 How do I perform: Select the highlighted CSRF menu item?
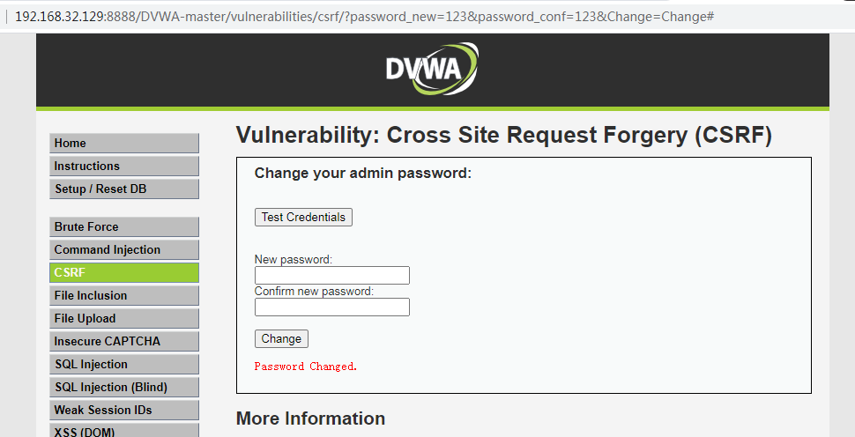pyautogui.click(x=124, y=272)
